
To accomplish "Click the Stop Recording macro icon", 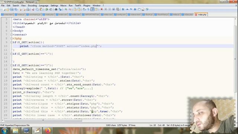I will click(106, 9).
